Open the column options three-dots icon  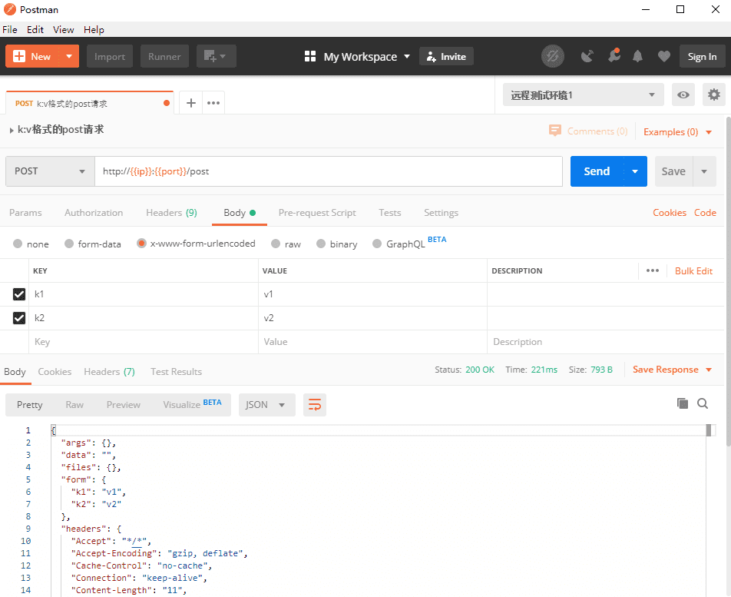point(652,270)
